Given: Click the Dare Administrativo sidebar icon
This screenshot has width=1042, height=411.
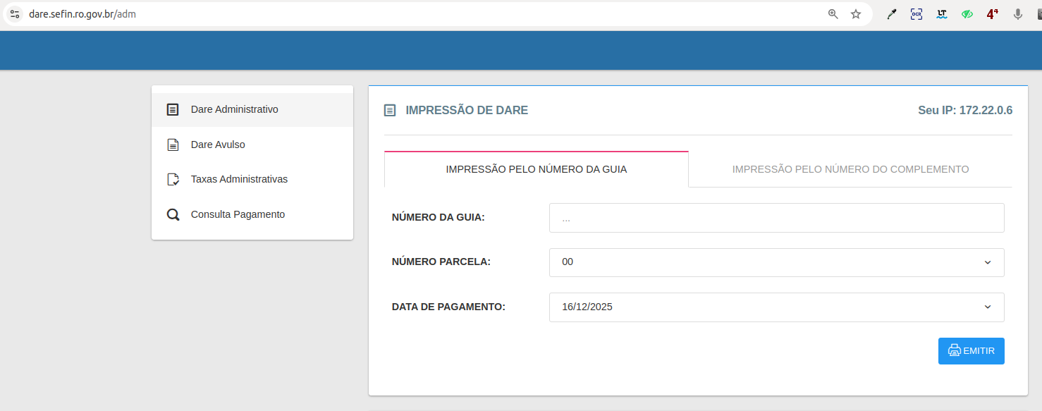Looking at the screenshot, I should coord(173,110).
